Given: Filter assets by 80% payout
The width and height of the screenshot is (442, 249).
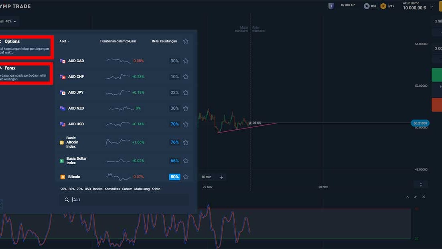Looking at the screenshot, I should (72, 189).
